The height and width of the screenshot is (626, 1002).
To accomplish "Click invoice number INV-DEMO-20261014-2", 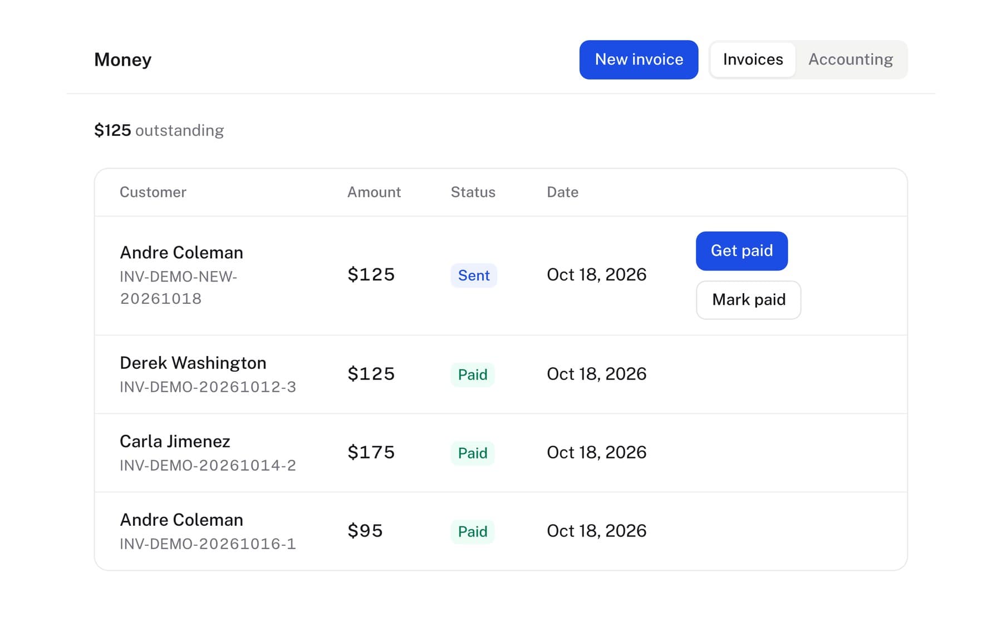I will click(x=208, y=465).
